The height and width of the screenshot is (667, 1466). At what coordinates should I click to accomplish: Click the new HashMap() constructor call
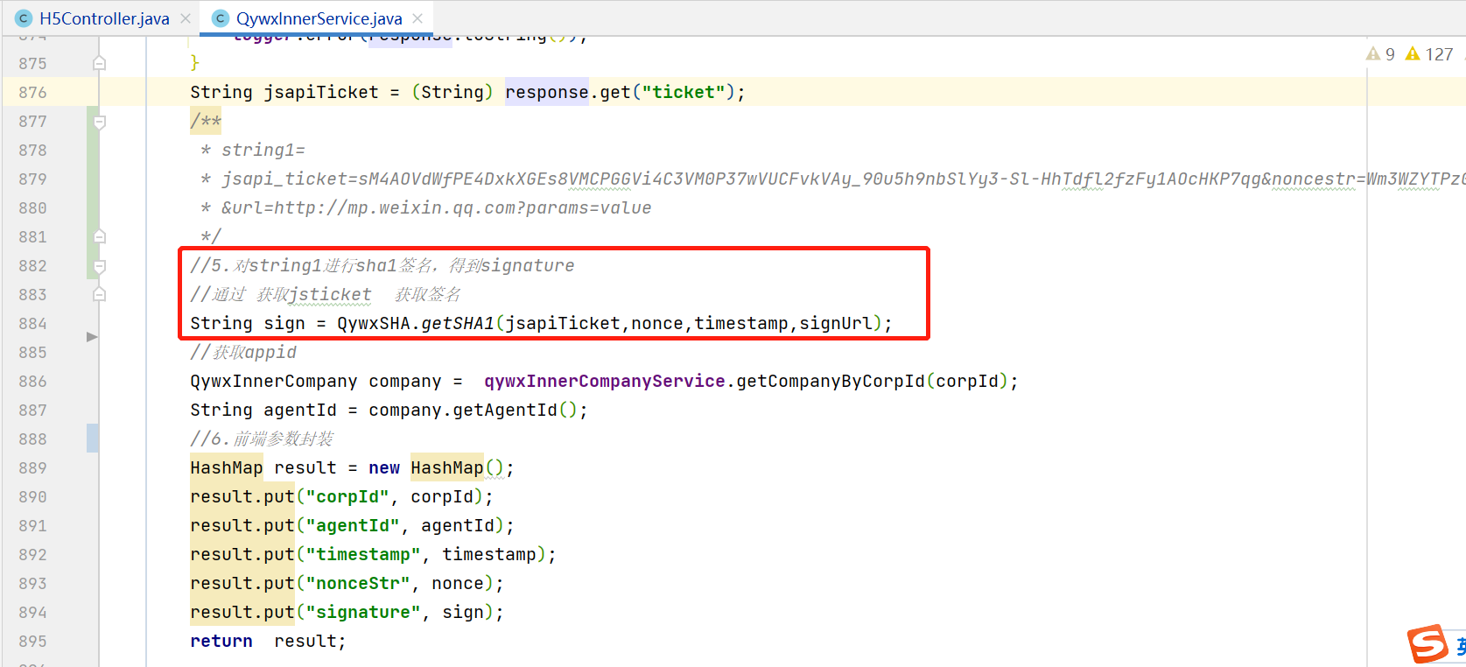click(437, 467)
